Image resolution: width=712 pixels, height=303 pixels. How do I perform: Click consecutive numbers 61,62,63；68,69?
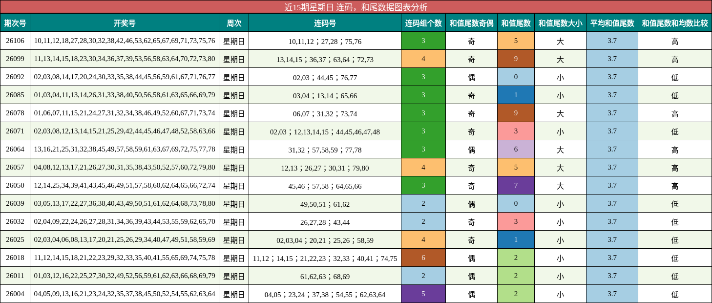pos(325,276)
